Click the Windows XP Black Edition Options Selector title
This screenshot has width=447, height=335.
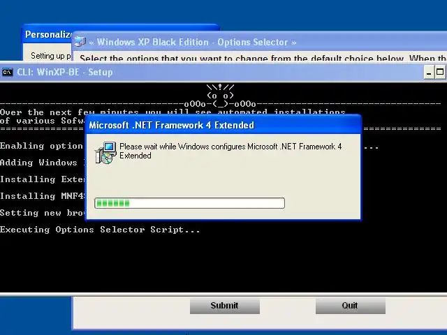pyautogui.click(x=193, y=42)
